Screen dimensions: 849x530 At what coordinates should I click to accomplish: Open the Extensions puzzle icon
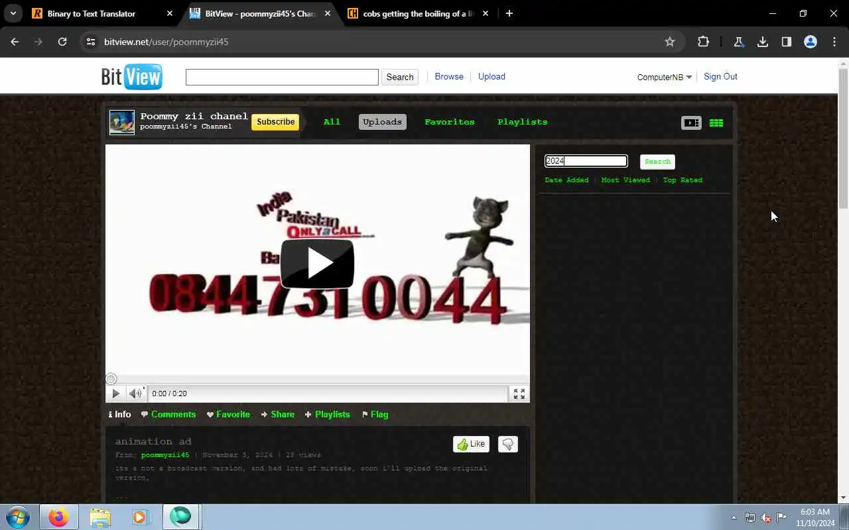click(703, 42)
